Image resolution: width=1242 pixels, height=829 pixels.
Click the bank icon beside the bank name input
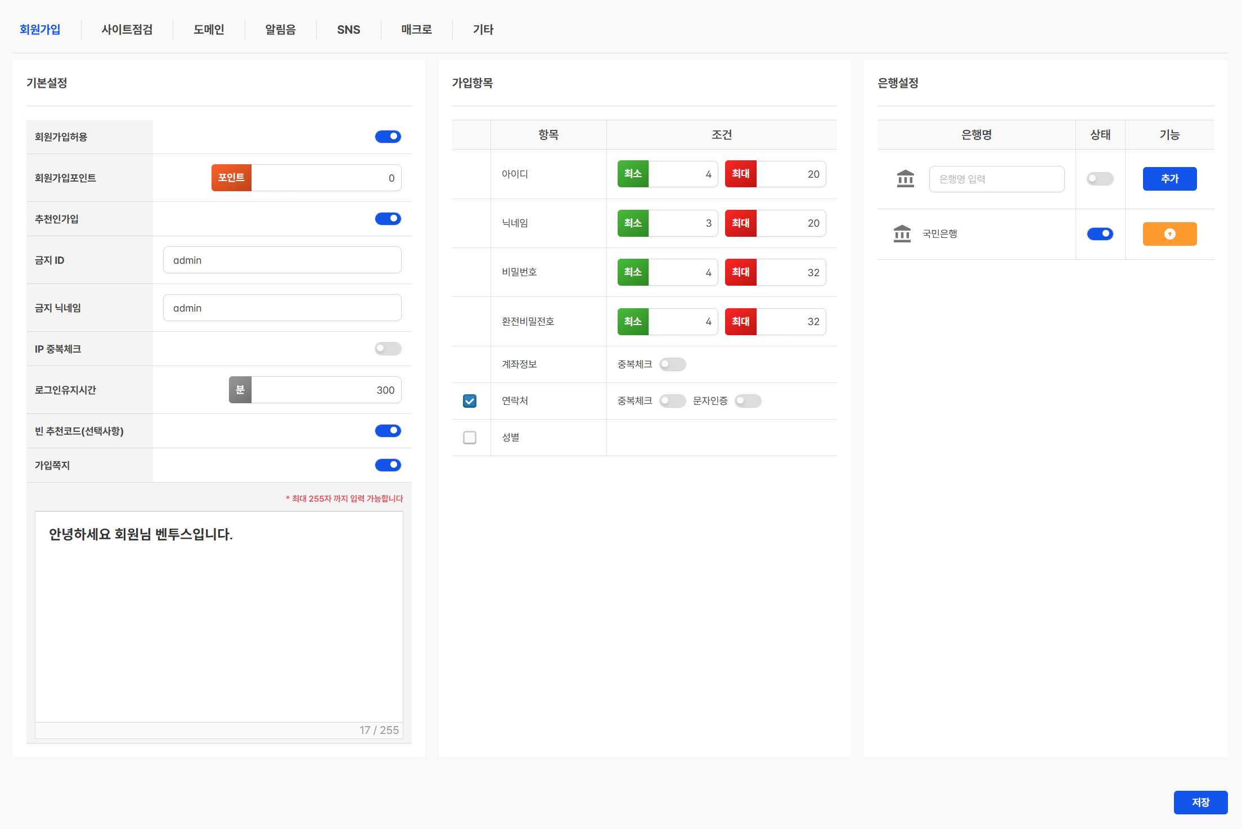(905, 179)
